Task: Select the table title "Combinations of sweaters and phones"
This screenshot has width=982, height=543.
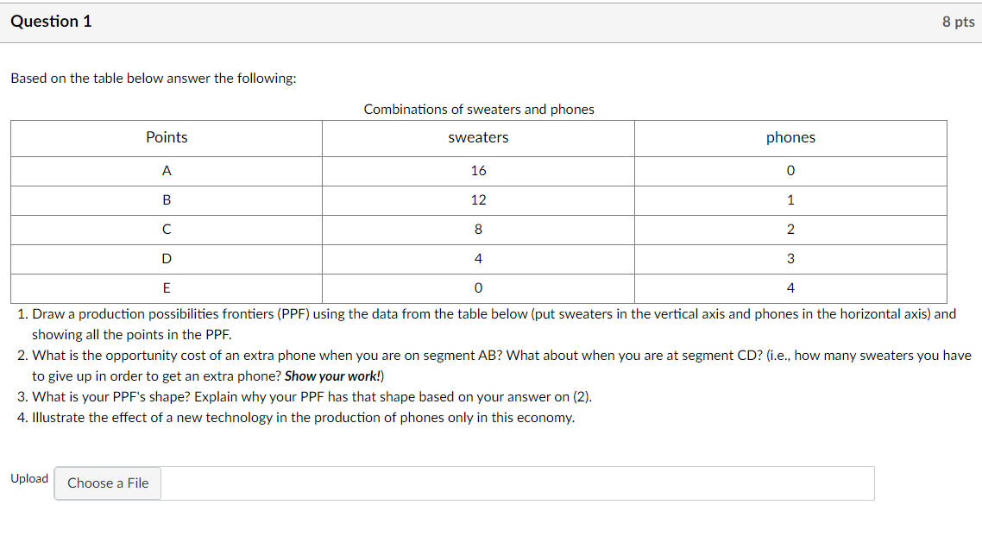Action: click(x=479, y=109)
